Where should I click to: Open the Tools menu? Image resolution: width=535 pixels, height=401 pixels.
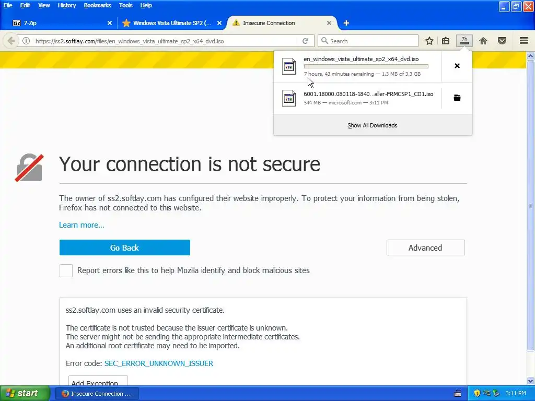coord(125,5)
